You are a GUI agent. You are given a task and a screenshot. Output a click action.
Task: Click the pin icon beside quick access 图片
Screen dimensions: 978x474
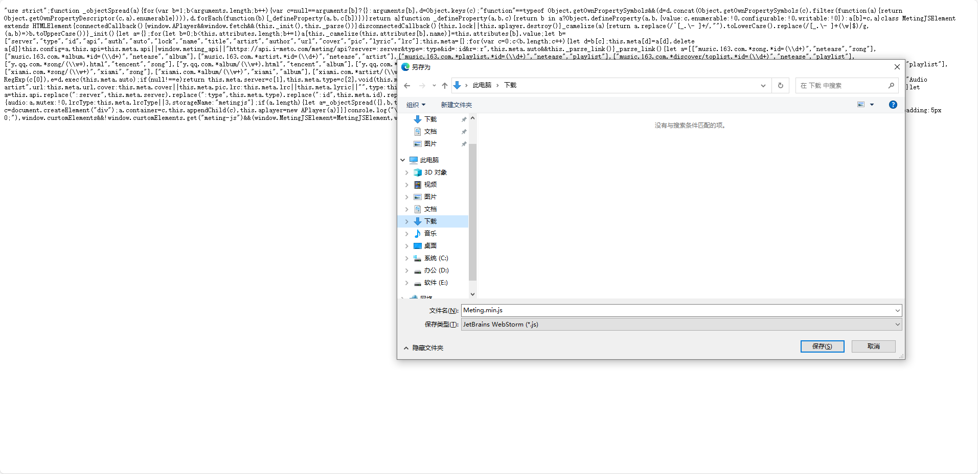464,144
